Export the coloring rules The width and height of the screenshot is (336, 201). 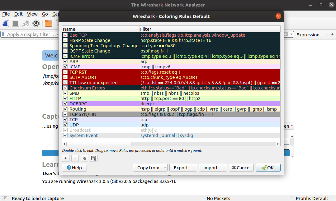[183, 167]
